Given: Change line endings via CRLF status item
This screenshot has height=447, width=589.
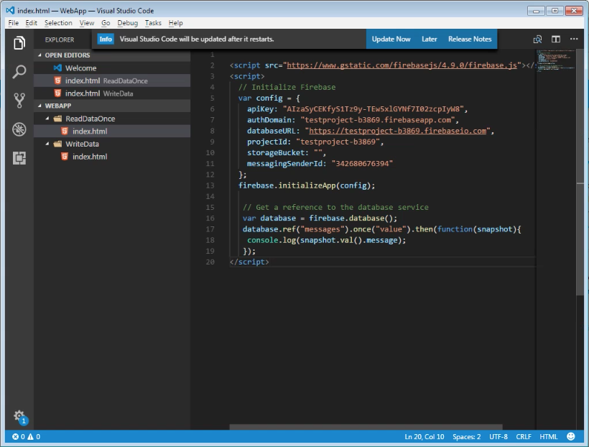Looking at the screenshot, I should pyautogui.click(x=523, y=436).
